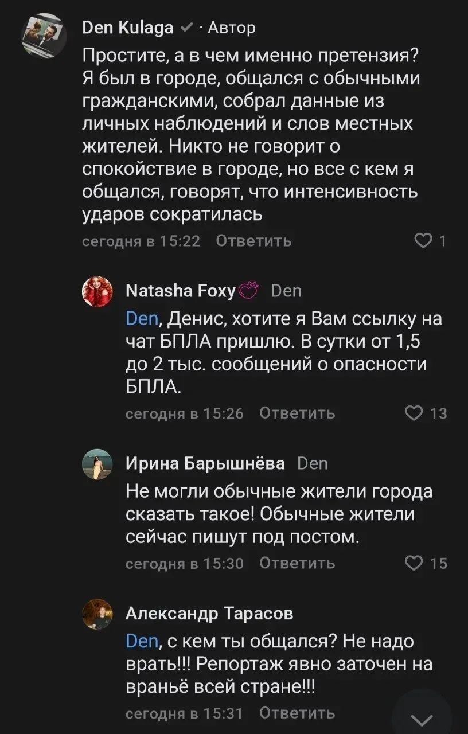Reply to Den Kulaga's comment at 15:22

[x=254, y=241]
